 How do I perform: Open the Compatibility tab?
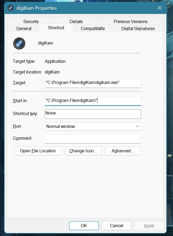click(93, 28)
